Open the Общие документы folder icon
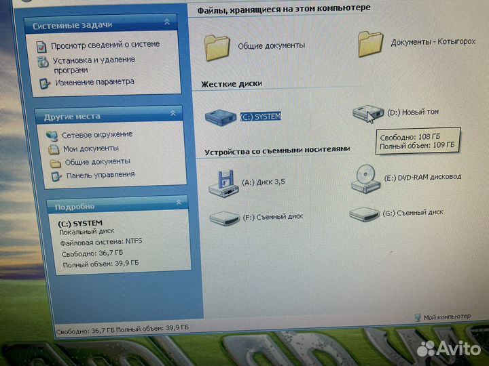Viewport: 489px width, 366px height. click(x=218, y=46)
